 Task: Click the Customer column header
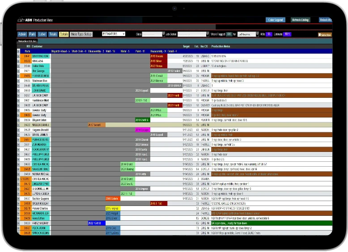[x=37, y=46]
